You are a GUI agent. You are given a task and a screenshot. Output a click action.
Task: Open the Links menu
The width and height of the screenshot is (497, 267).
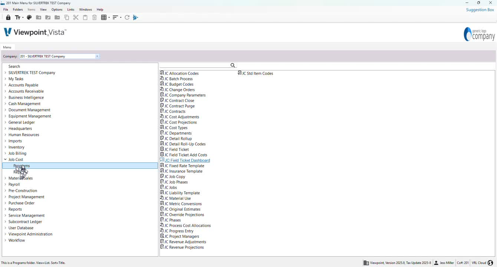click(71, 10)
